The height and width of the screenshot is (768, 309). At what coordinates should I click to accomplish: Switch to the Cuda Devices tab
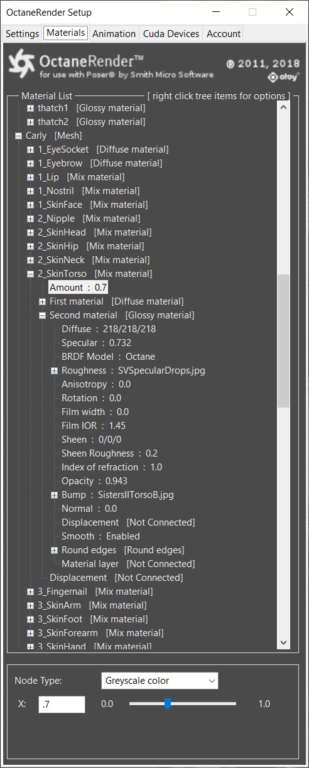tap(171, 34)
